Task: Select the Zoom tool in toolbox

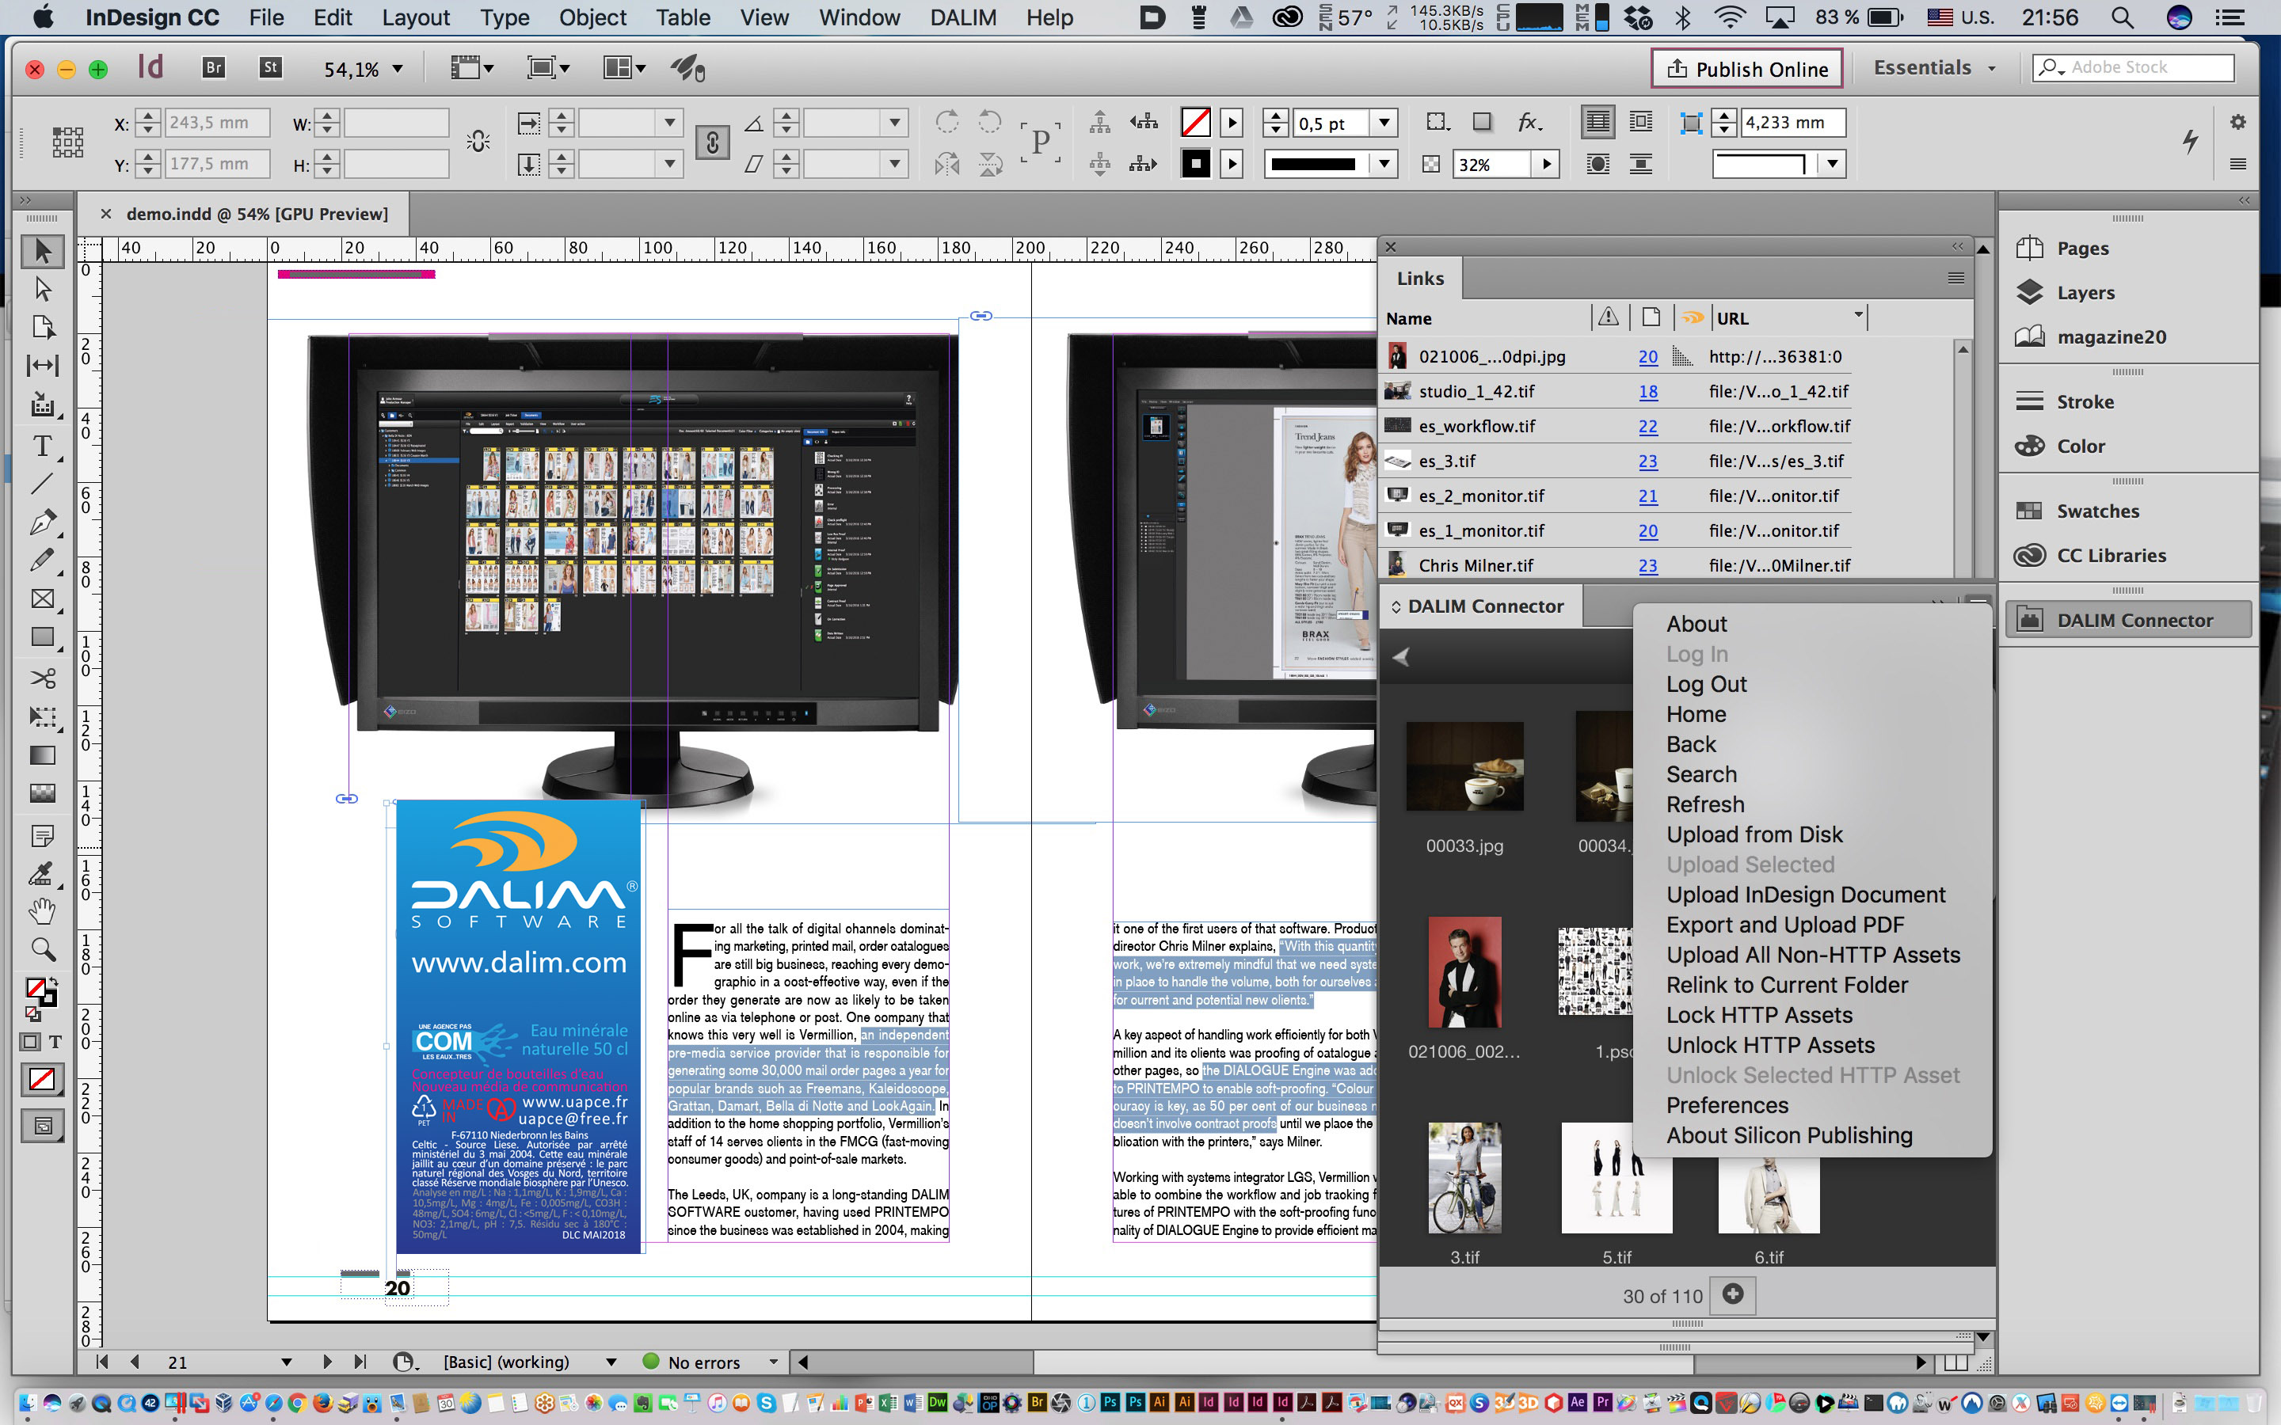Action: (41, 949)
